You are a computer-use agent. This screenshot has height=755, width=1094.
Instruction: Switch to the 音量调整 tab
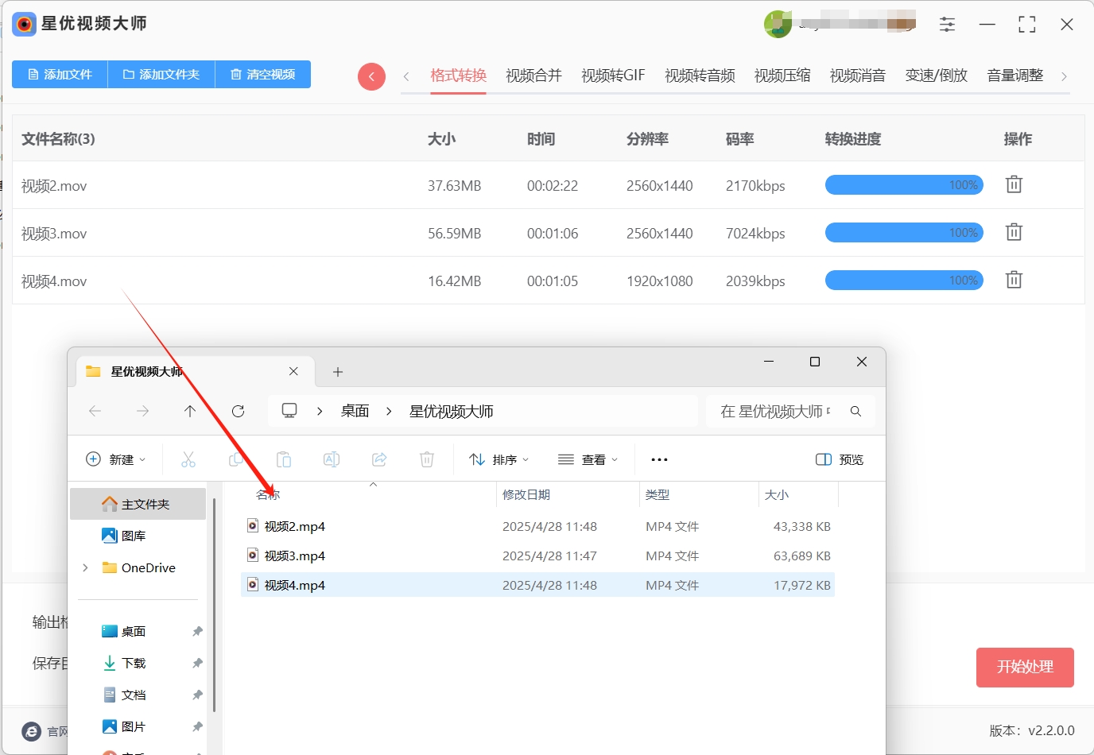click(x=1015, y=75)
